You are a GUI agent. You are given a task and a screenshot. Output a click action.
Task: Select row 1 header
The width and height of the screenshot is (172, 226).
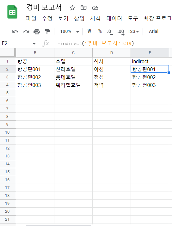[x=7, y=61]
